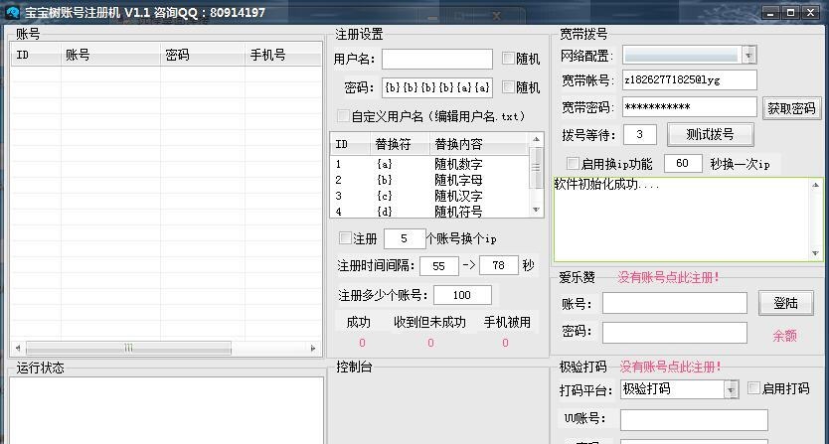This screenshot has height=444, width=829.
Task: Check the 启用打码 option
Action: coord(753,388)
